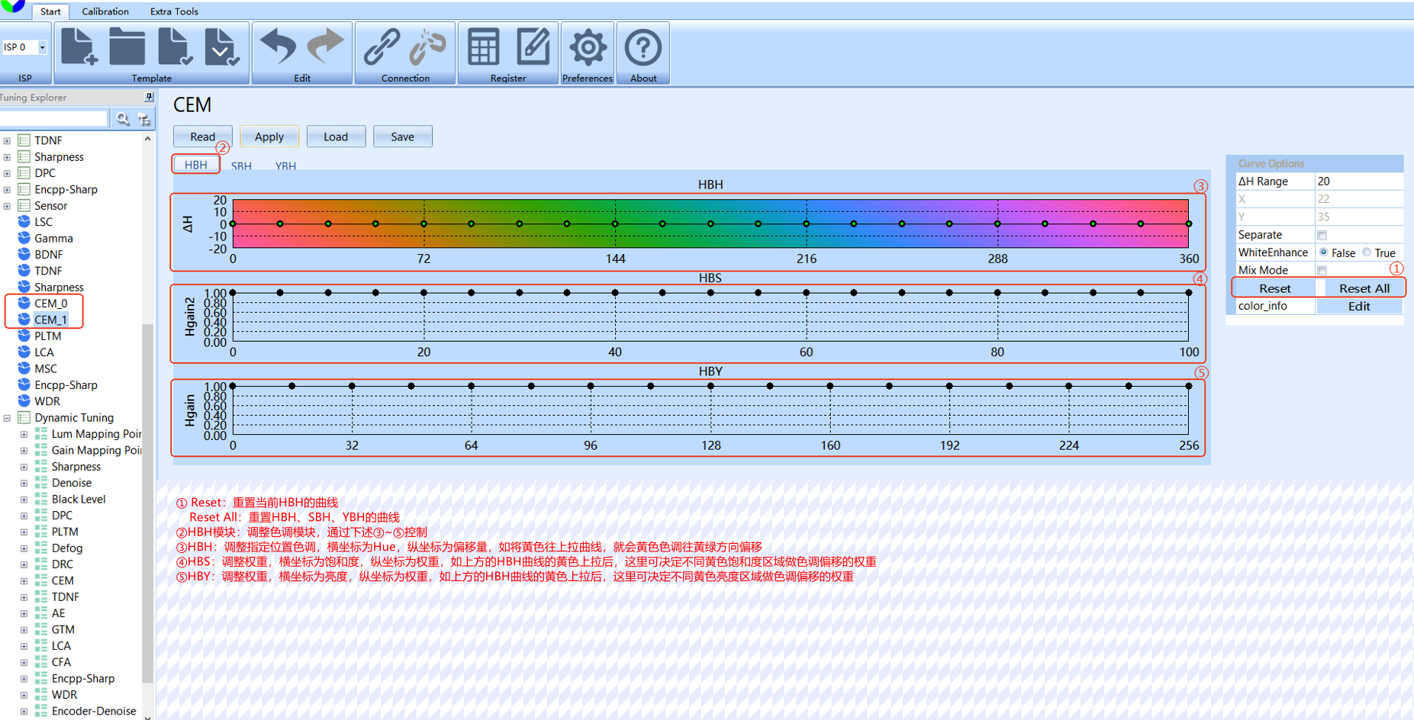1414x720 pixels.
Task: Click the Connection link icon
Action: pos(381,47)
